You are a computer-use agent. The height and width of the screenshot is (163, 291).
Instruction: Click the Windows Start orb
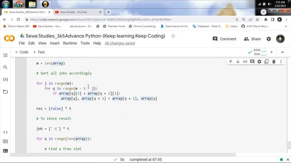(x=5, y=4)
